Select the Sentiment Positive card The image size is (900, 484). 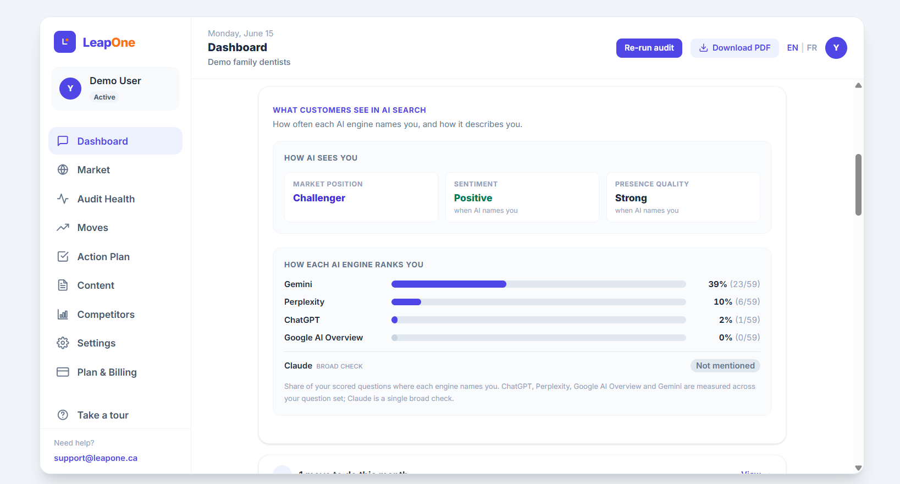(x=522, y=197)
